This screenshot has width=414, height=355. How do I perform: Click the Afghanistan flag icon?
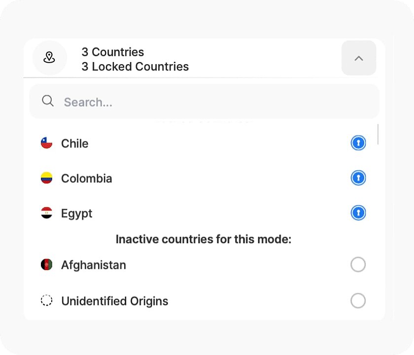(47, 265)
